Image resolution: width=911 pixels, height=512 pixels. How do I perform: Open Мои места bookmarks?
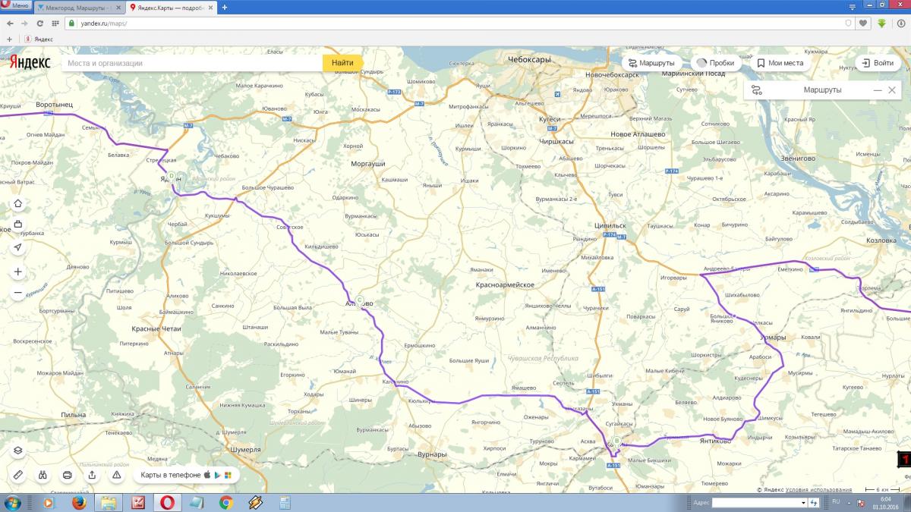click(780, 63)
